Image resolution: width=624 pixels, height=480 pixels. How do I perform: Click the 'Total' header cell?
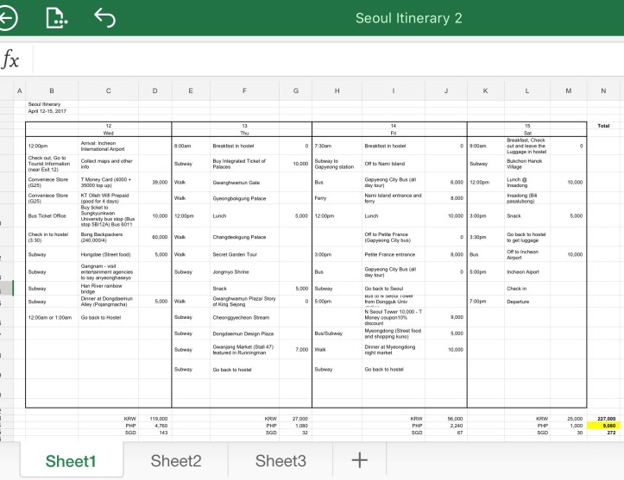point(602,126)
